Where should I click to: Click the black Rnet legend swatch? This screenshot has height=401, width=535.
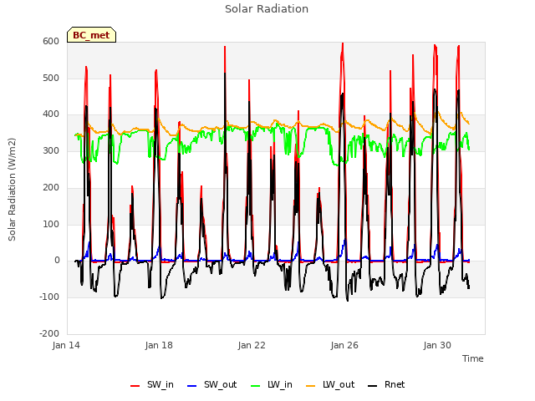tap(373, 386)
